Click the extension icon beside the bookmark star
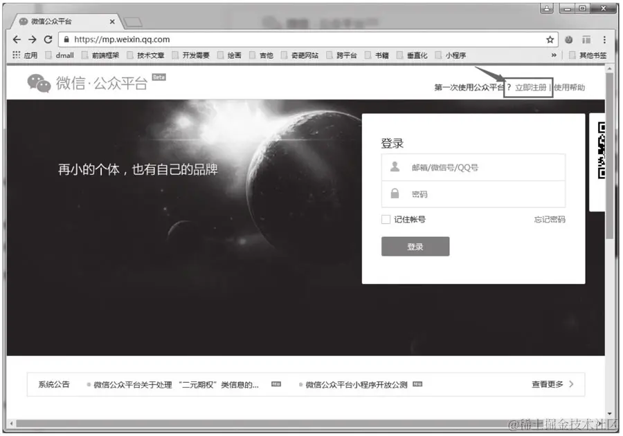Image resolution: width=623 pixels, height=436 pixels. pyautogui.click(x=569, y=39)
